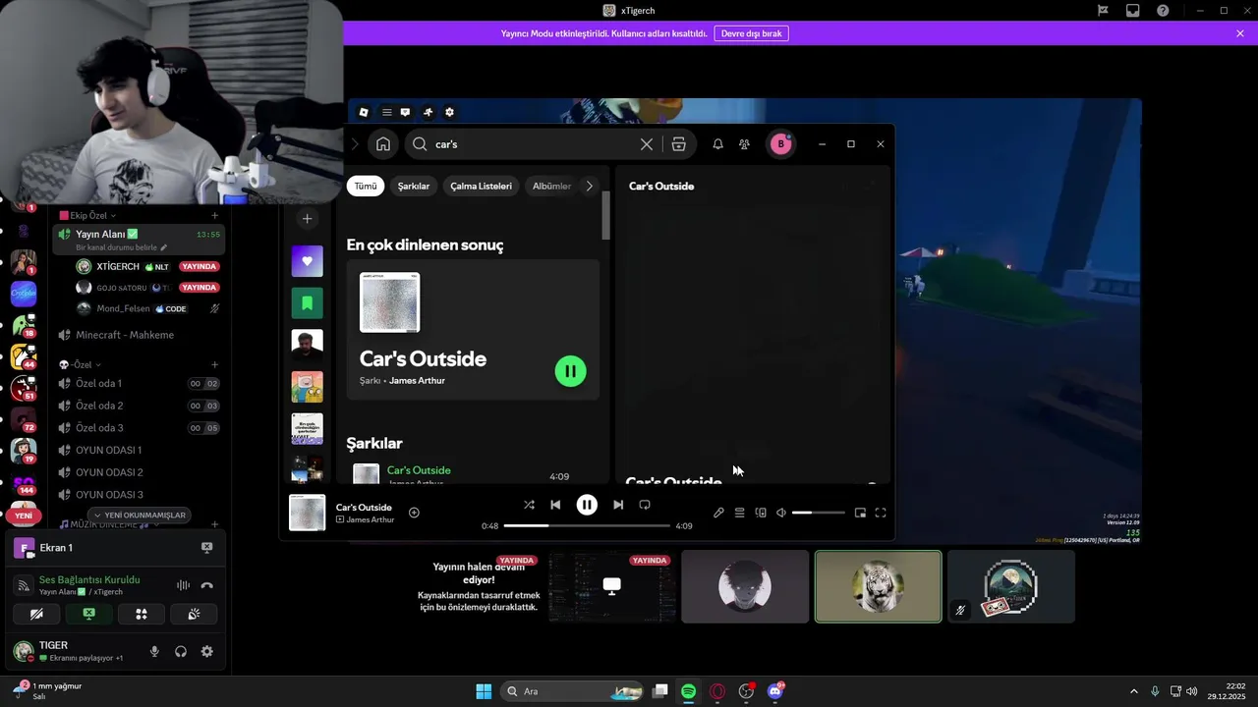Skip to previous track

pos(555,505)
